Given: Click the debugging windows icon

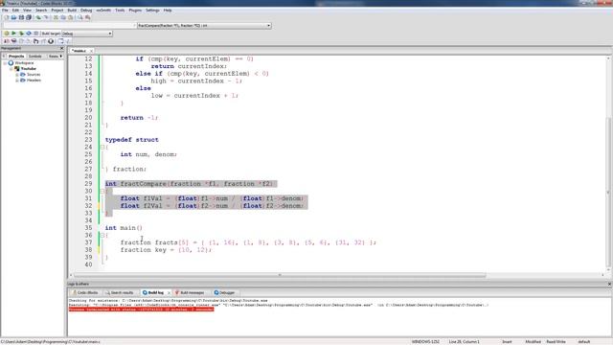Looking at the screenshot, I should pyautogui.click(x=60, y=41).
